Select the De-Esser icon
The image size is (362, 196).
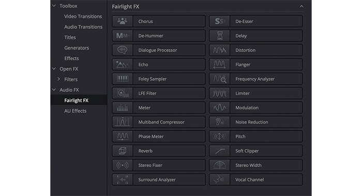pos(220,21)
